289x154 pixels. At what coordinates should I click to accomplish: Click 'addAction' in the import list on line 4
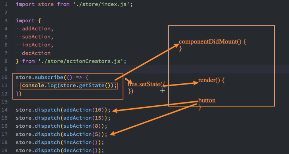[x=36, y=29]
